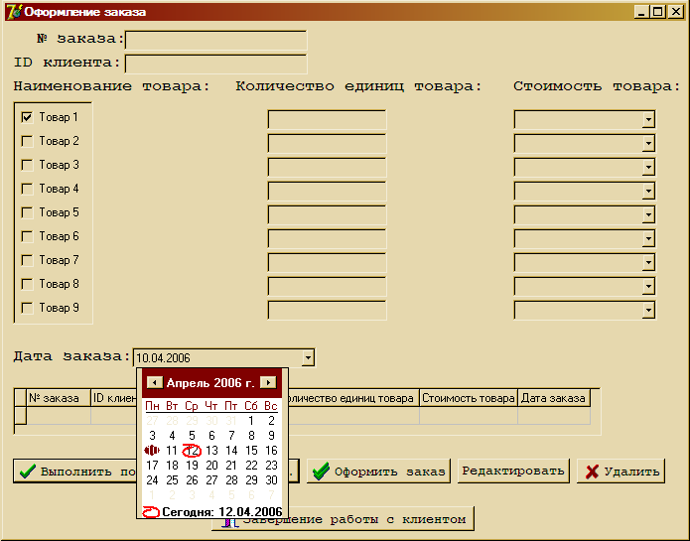Pick April 11 in the calendar
Image resolution: width=690 pixels, height=541 pixels.
pyautogui.click(x=172, y=451)
